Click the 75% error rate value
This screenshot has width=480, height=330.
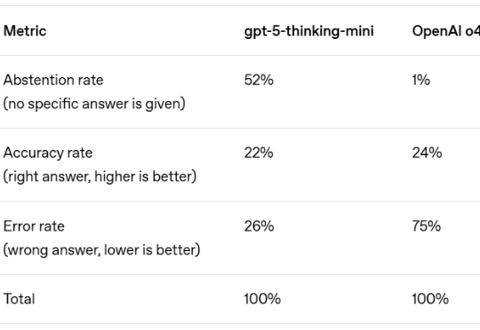click(427, 226)
